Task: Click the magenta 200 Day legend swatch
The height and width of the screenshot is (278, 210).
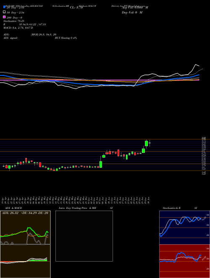Action: pyautogui.click(x=4, y=17)
